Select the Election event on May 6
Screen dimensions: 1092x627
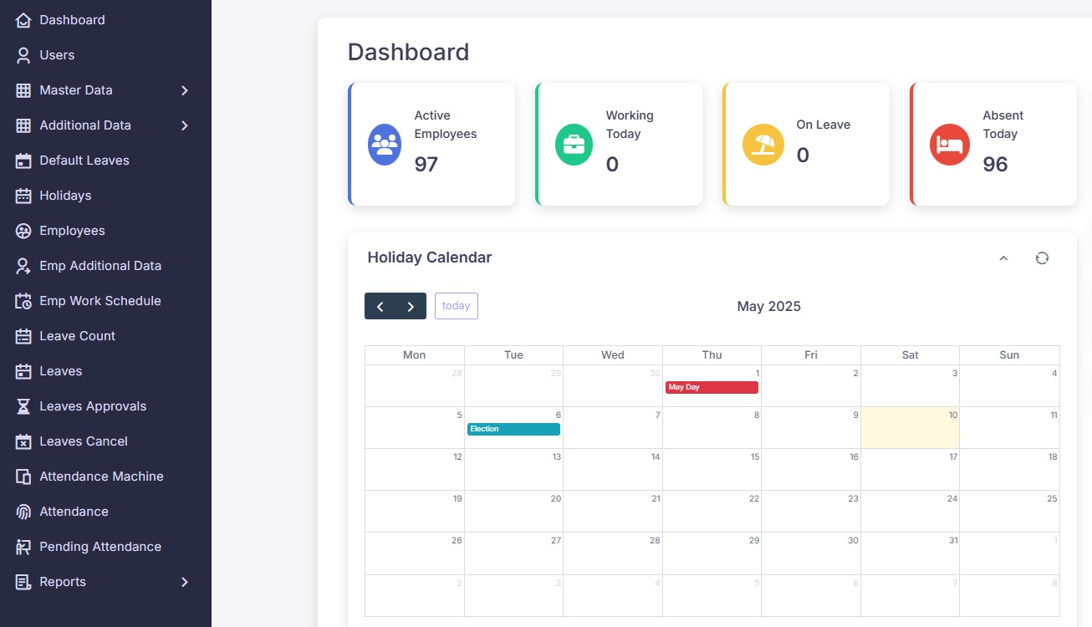tap(513, 429)
